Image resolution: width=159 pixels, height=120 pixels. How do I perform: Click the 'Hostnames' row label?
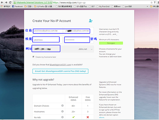point(39,112)
